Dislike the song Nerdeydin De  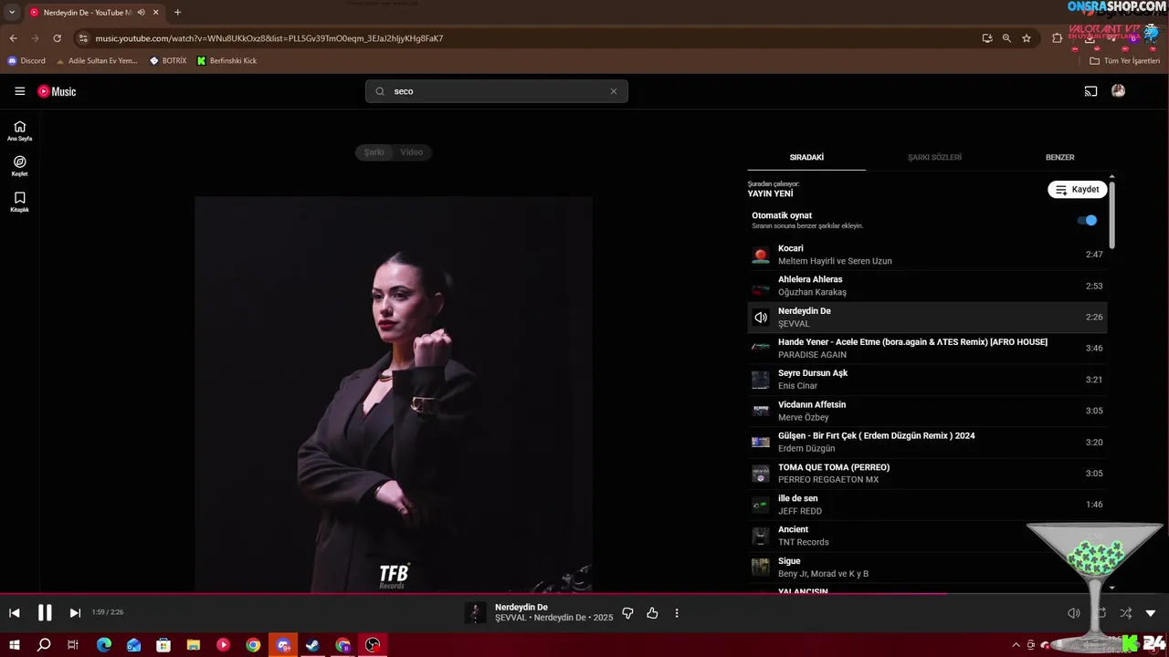pos(627,613)
